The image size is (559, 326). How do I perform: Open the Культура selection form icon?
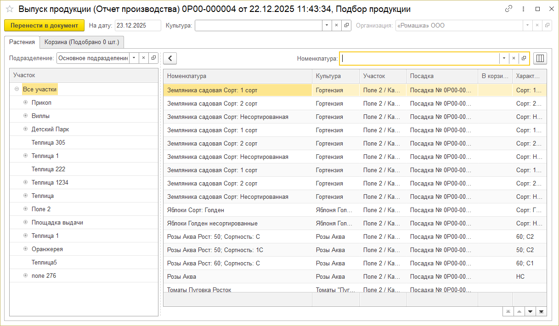346,26
